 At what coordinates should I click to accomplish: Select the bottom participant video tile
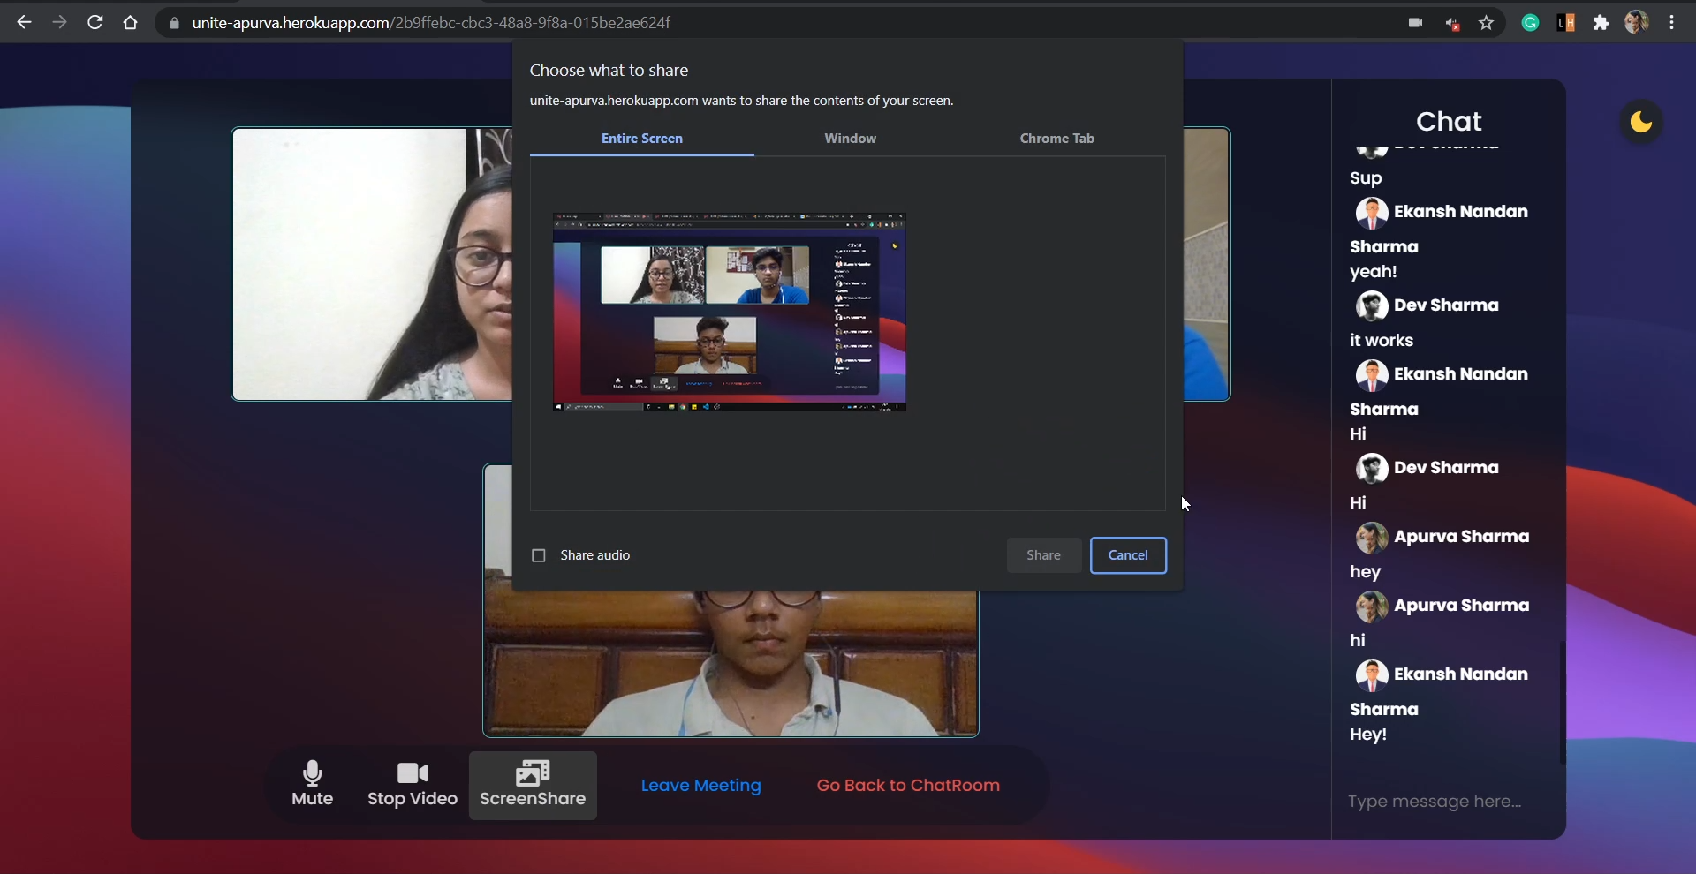tap(731, 664)
